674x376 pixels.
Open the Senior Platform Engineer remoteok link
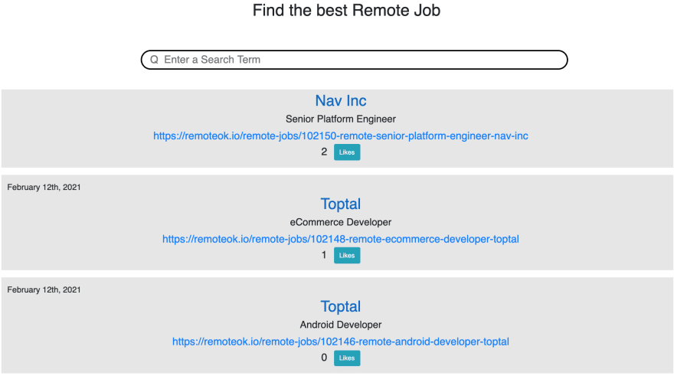[x=340, y=136]
